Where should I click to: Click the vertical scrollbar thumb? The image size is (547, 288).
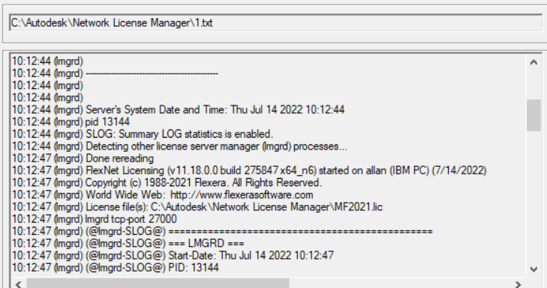pos(533,115)
